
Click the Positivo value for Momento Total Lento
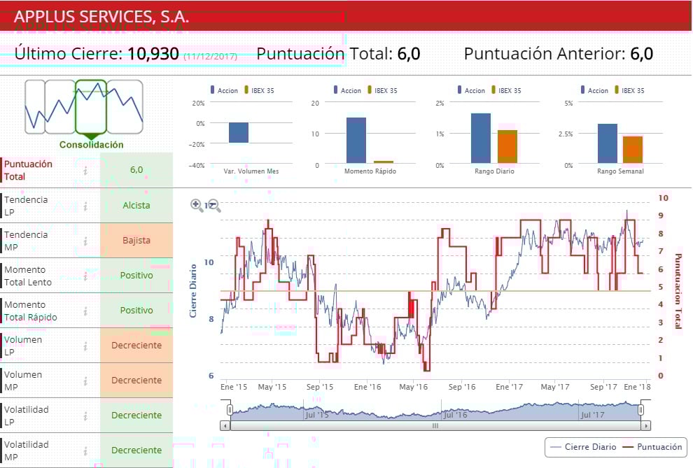coord(136,275)
